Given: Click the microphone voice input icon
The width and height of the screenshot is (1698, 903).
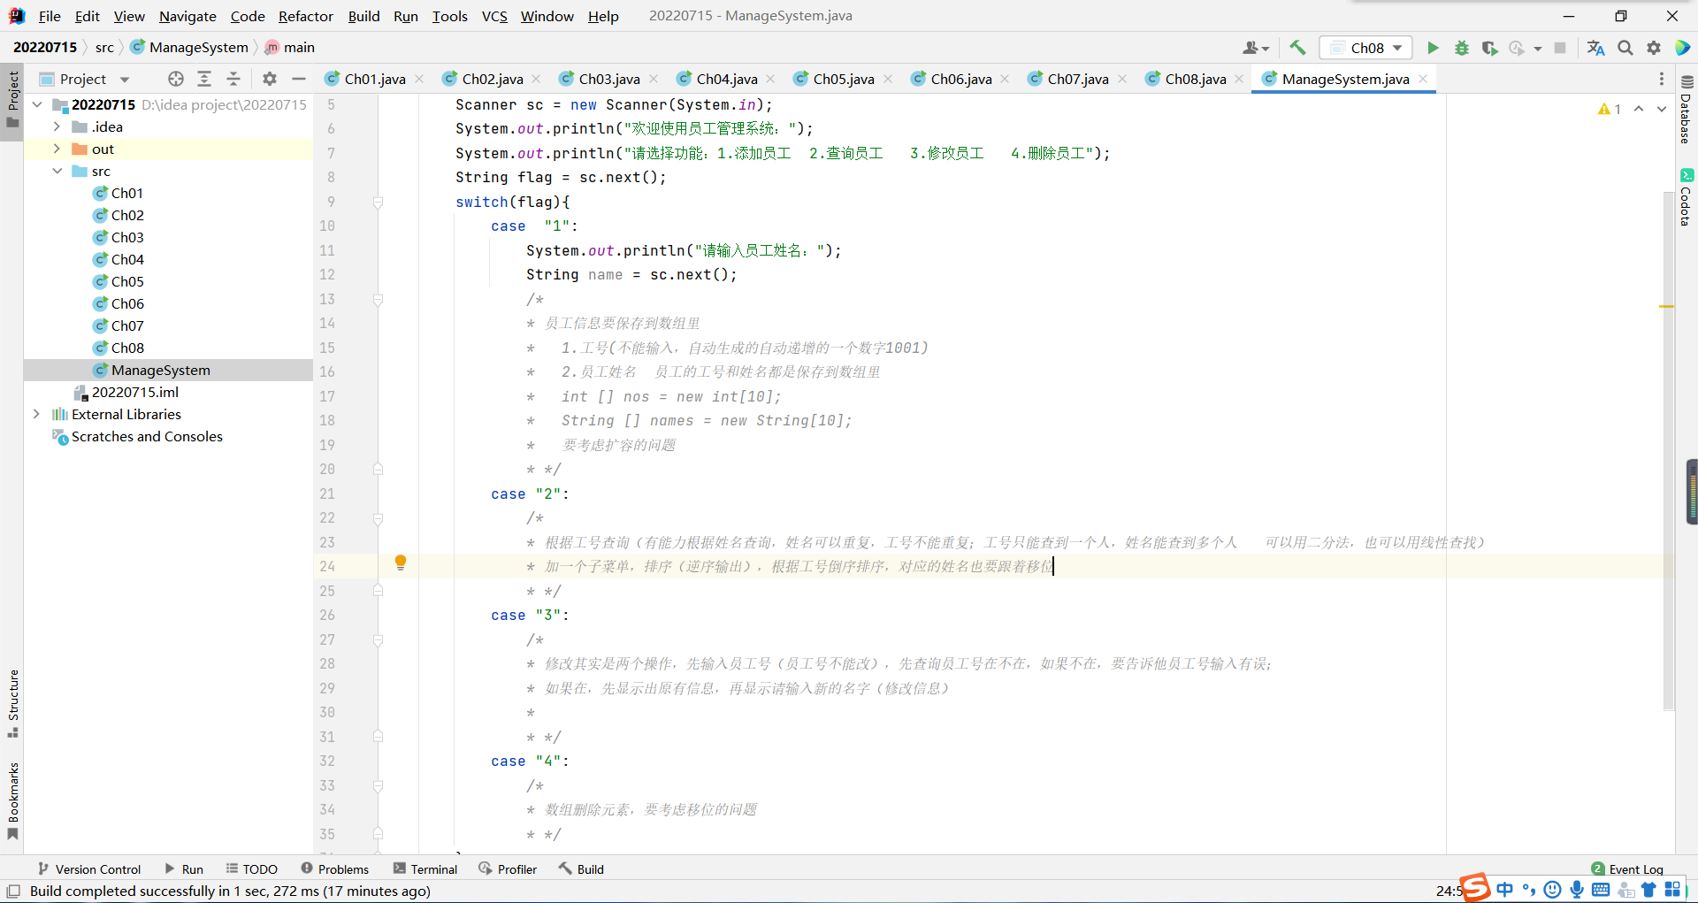Looking at the screenshot, I should pyautogui.click(x=1577, y=890).
